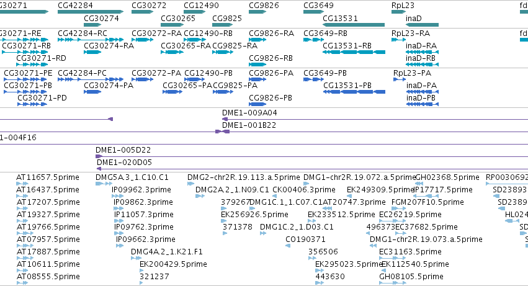Click the EK200429.5prime EST label

pos(174,264)
